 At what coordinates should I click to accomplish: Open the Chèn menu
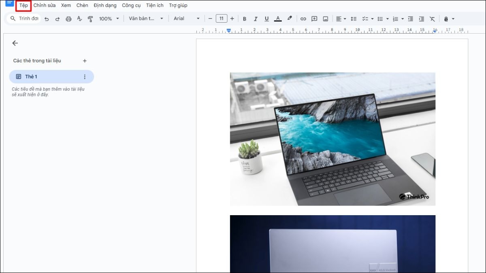82,6
